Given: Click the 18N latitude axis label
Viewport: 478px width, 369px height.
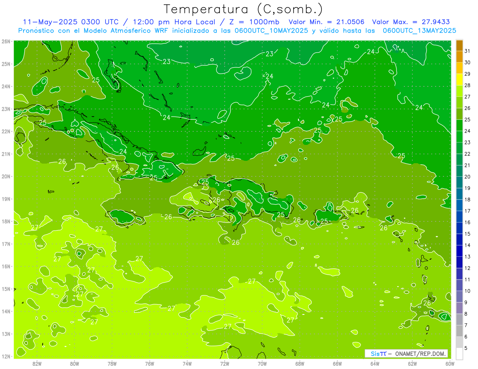Looking at the screenshot, I should coord(6,221).
